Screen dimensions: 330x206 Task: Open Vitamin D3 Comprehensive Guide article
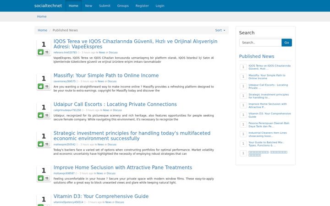[x=101, y=196]
